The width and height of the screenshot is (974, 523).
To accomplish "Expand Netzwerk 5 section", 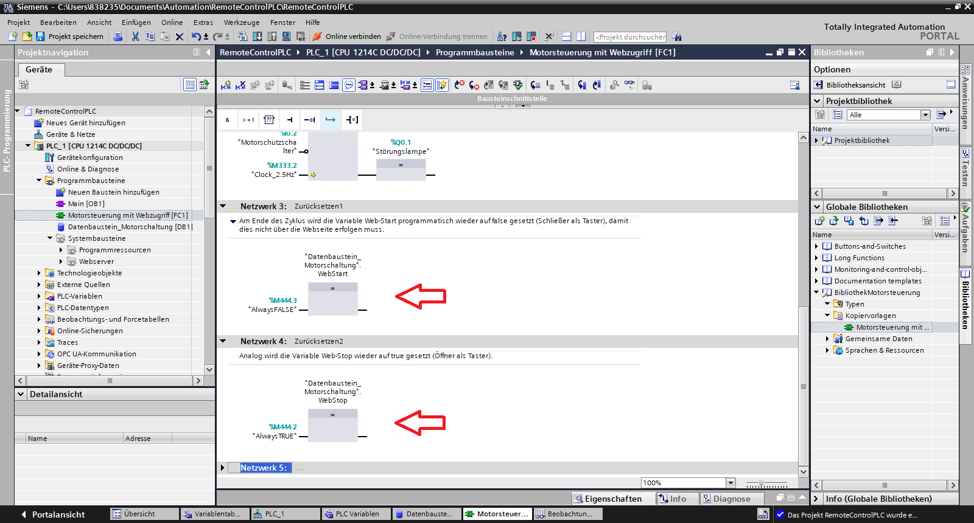I will click(x=223, y=468).
